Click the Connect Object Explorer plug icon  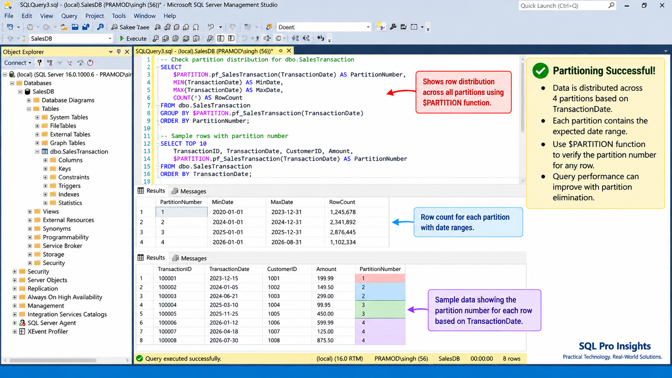coord(39,63)
